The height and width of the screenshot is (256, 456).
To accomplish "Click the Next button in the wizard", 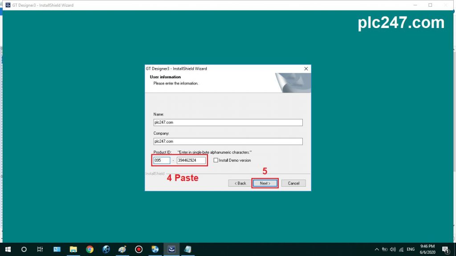I will [265, 183].
